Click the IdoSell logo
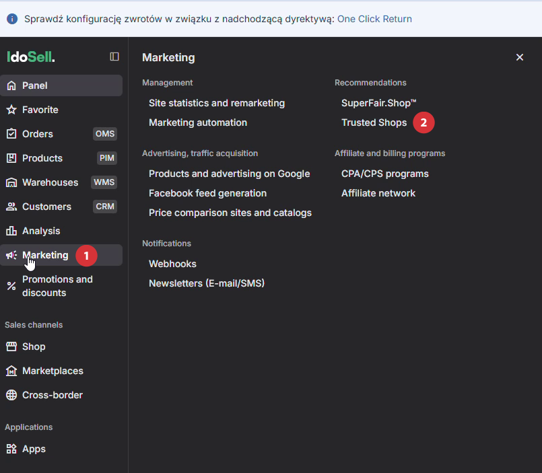Viewport: 542px width, 473px height. point(31,57)
